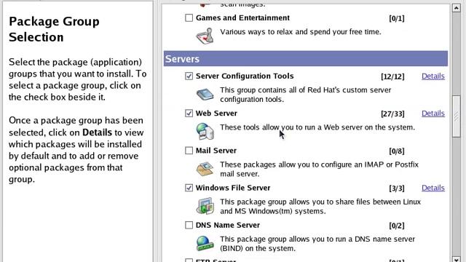Viewport: 466px width, 262px height.
Task: Click the Windows File Server icon
Action: [x=205, y=206]
